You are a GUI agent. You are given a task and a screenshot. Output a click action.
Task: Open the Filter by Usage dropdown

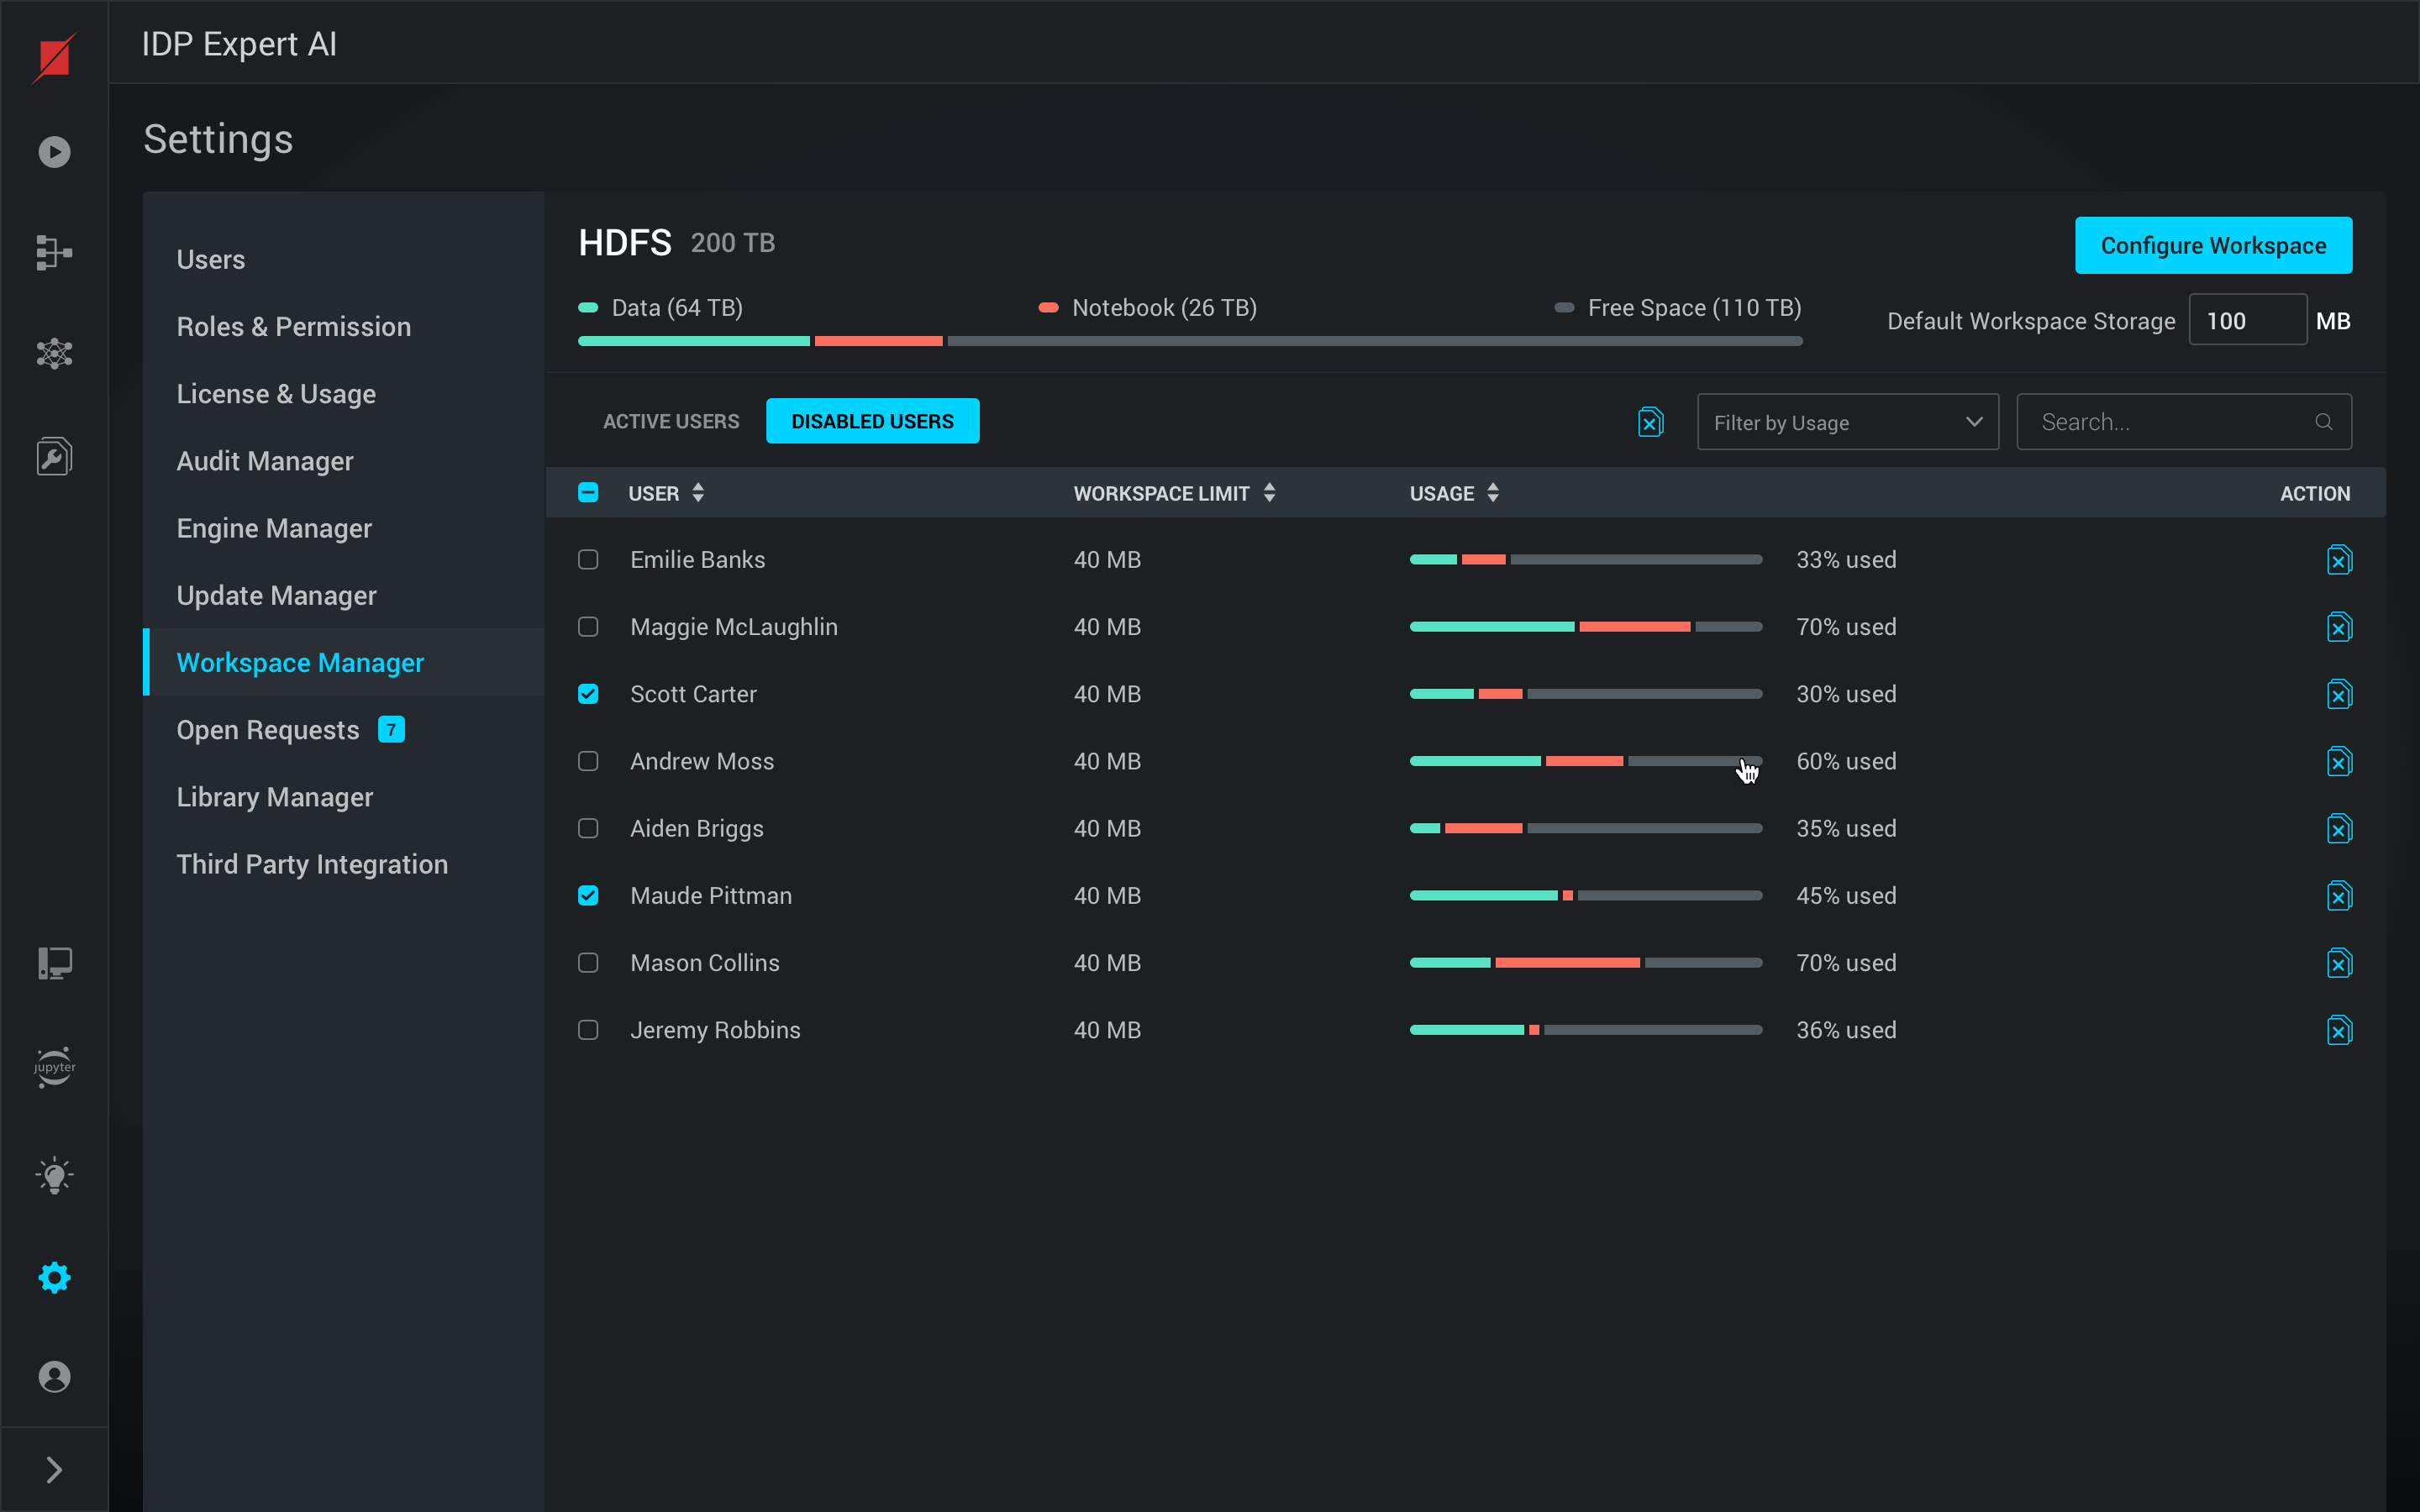tap(1847, 422)
